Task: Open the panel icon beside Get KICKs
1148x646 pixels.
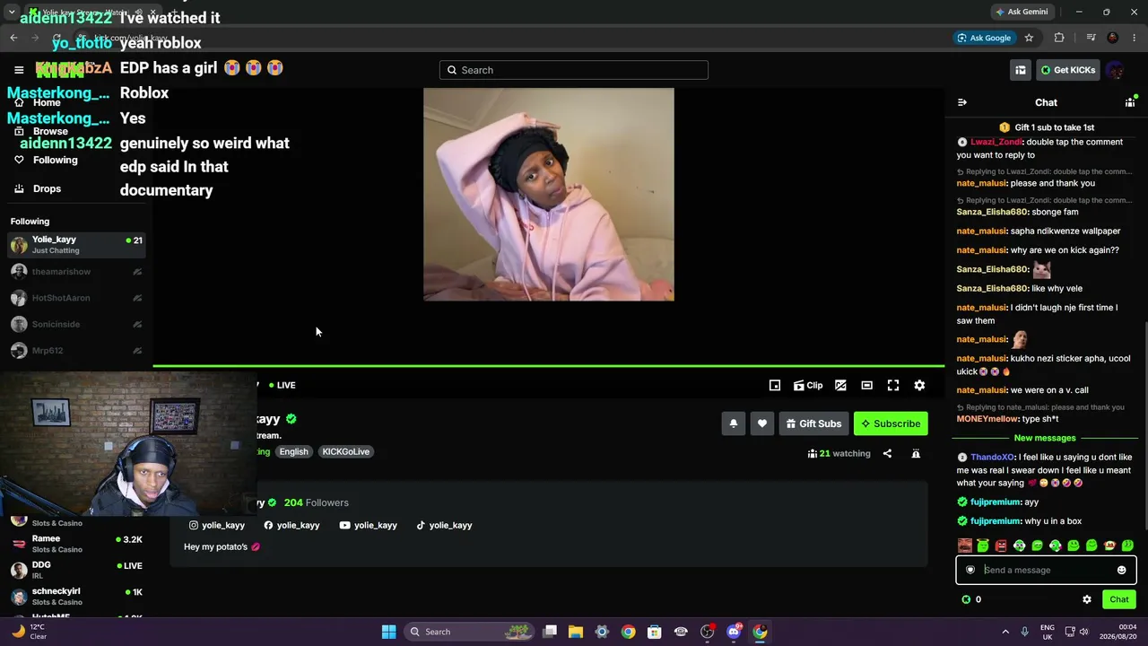Action: pos(1021,70)
